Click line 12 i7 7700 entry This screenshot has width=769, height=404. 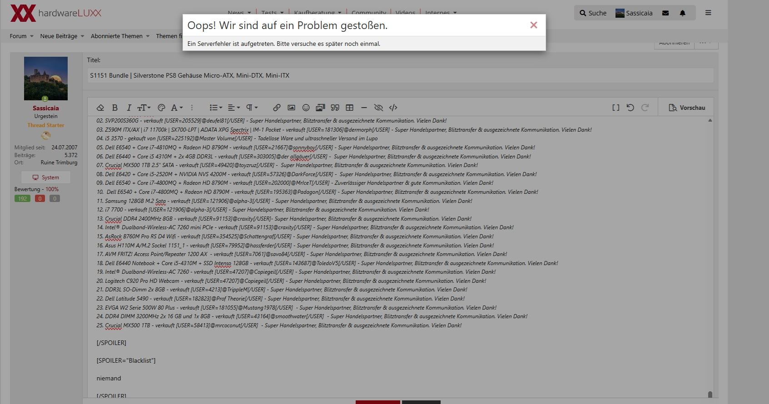[x=263, y=210]
